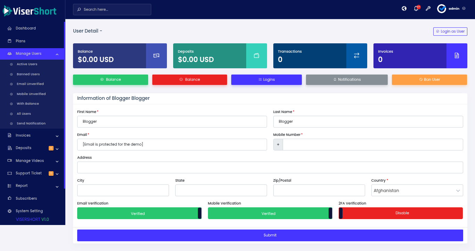Click the Balance card money icon

tap(156, 55)
